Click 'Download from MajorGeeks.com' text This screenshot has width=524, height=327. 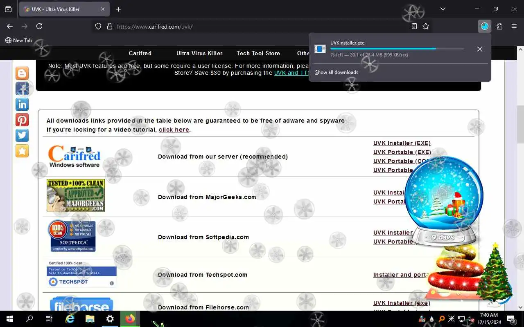(x=207, y=197)
